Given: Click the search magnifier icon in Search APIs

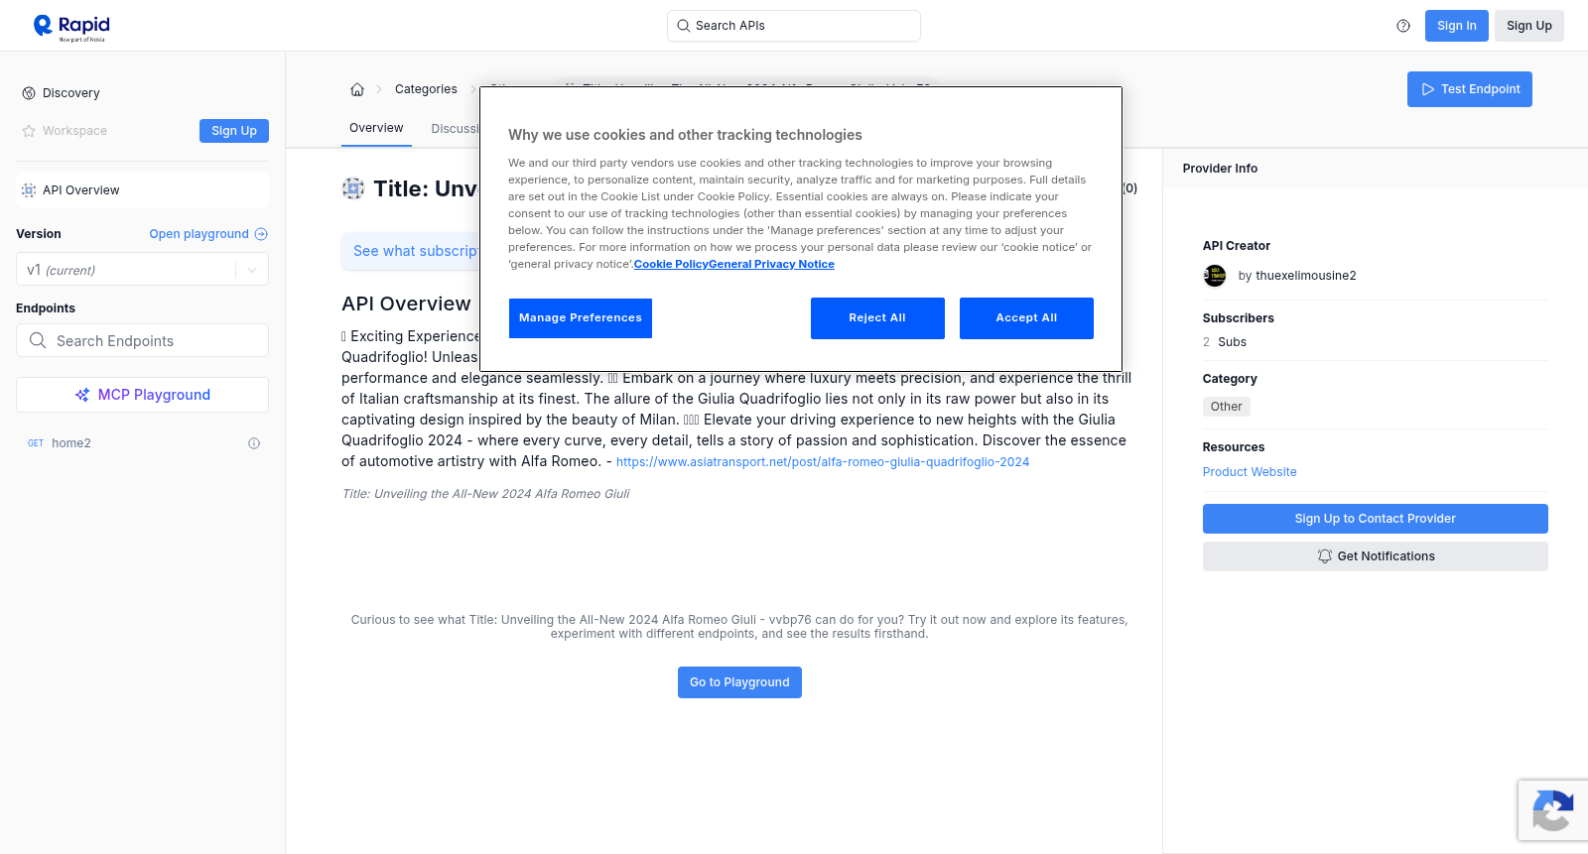Looking at the screenshot, I should (683, 26).
